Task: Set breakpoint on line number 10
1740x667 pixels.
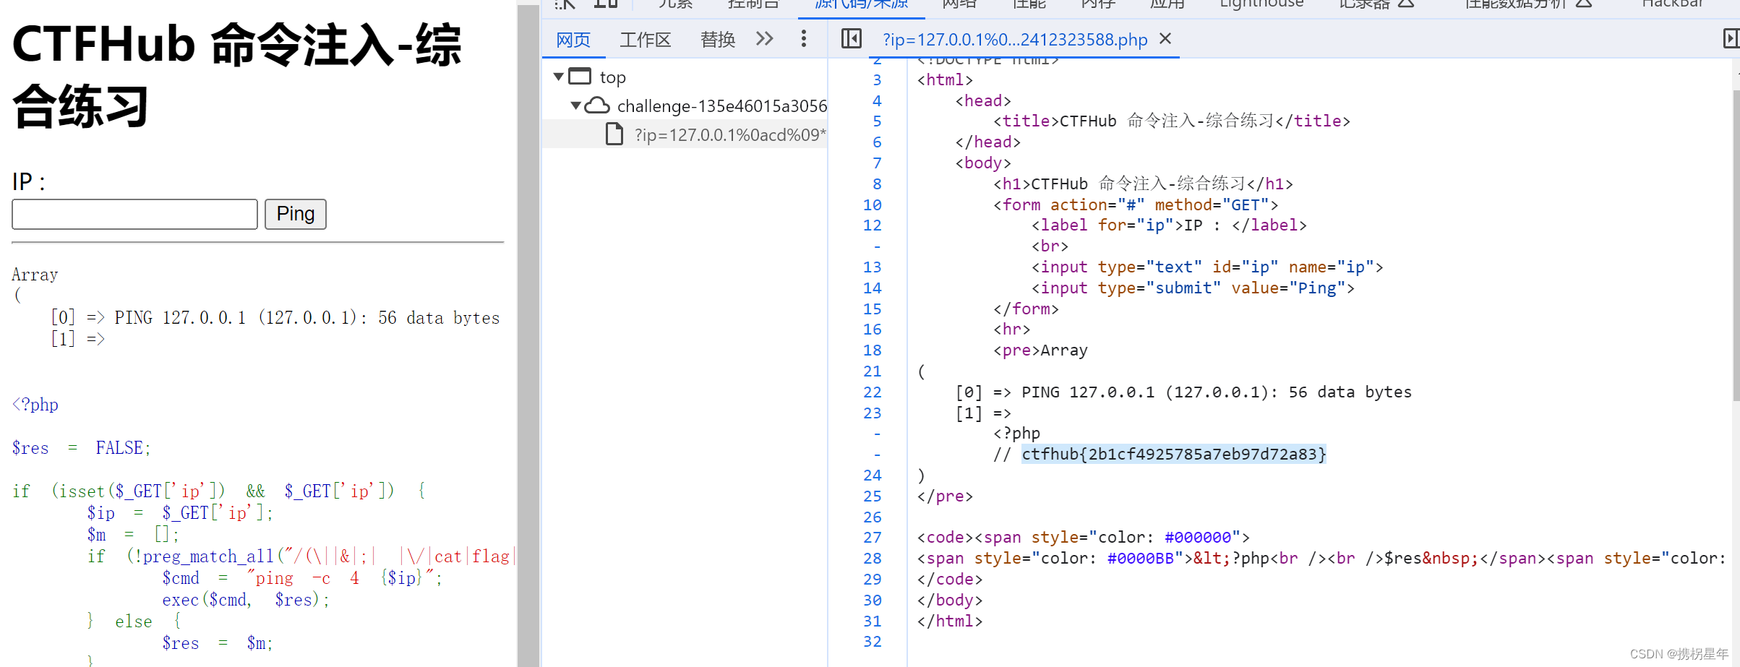Action: (872, 205)
